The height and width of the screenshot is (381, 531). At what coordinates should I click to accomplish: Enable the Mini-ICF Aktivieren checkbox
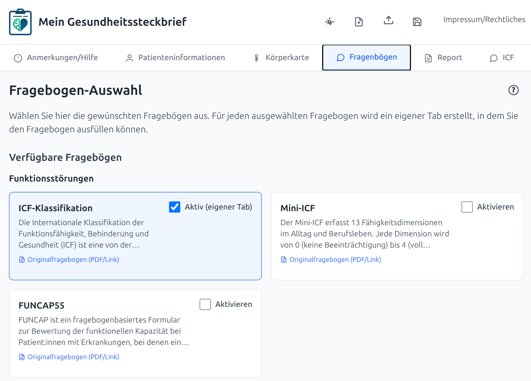coord(467,207)
